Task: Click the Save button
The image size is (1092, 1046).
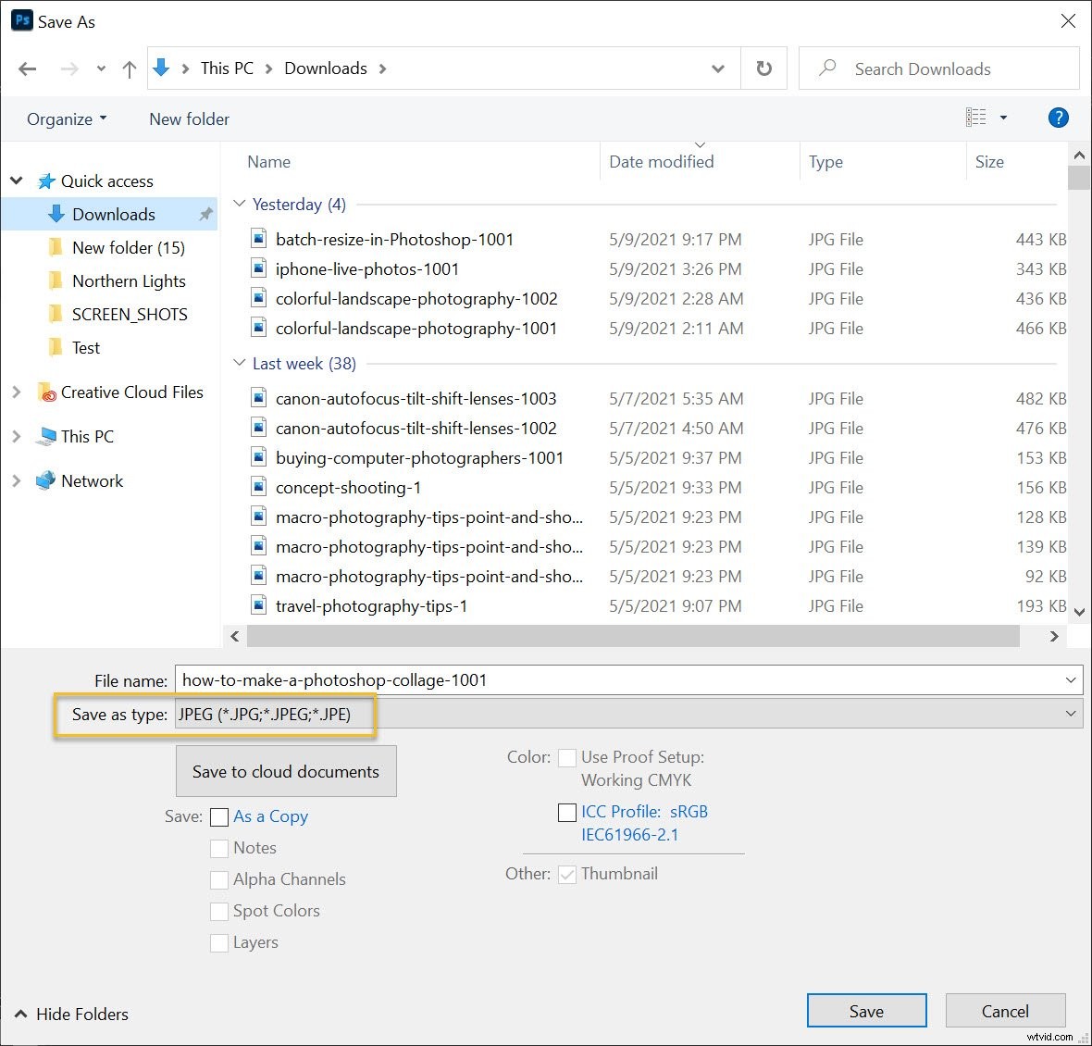Action: pos(866,1011)
